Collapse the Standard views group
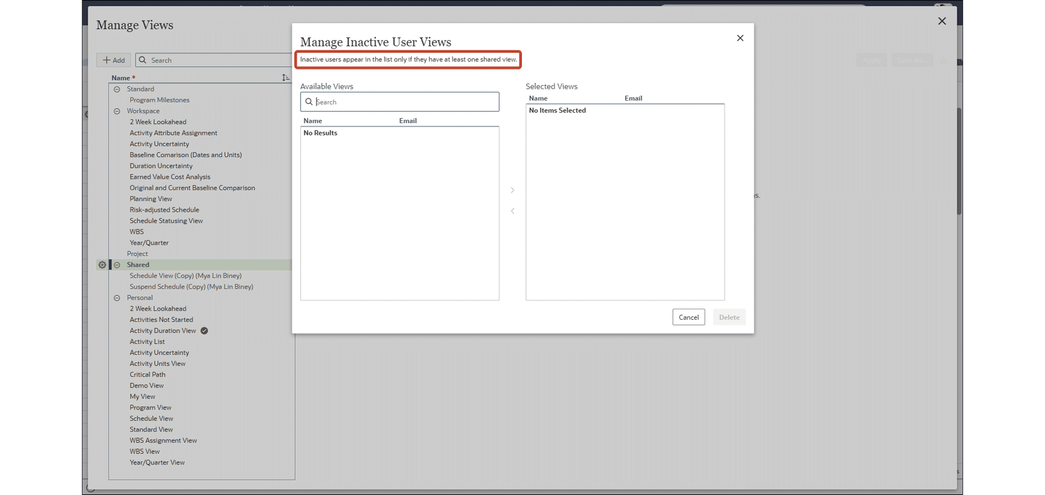The height and width of the screenshot is (495, 1045). [x=117, y=89]
